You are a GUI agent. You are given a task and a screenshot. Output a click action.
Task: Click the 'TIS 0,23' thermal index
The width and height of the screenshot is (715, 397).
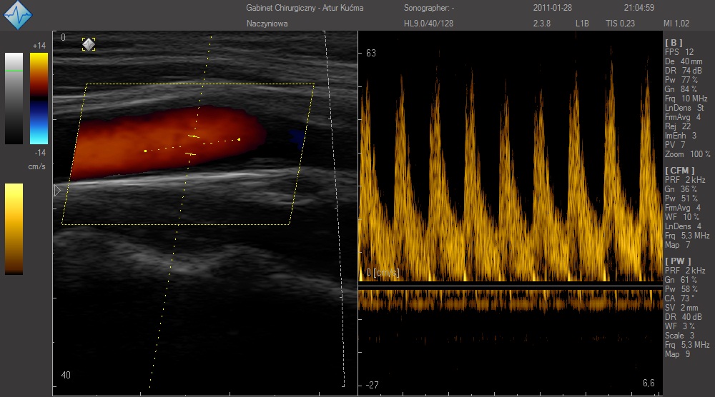[620, 24]
